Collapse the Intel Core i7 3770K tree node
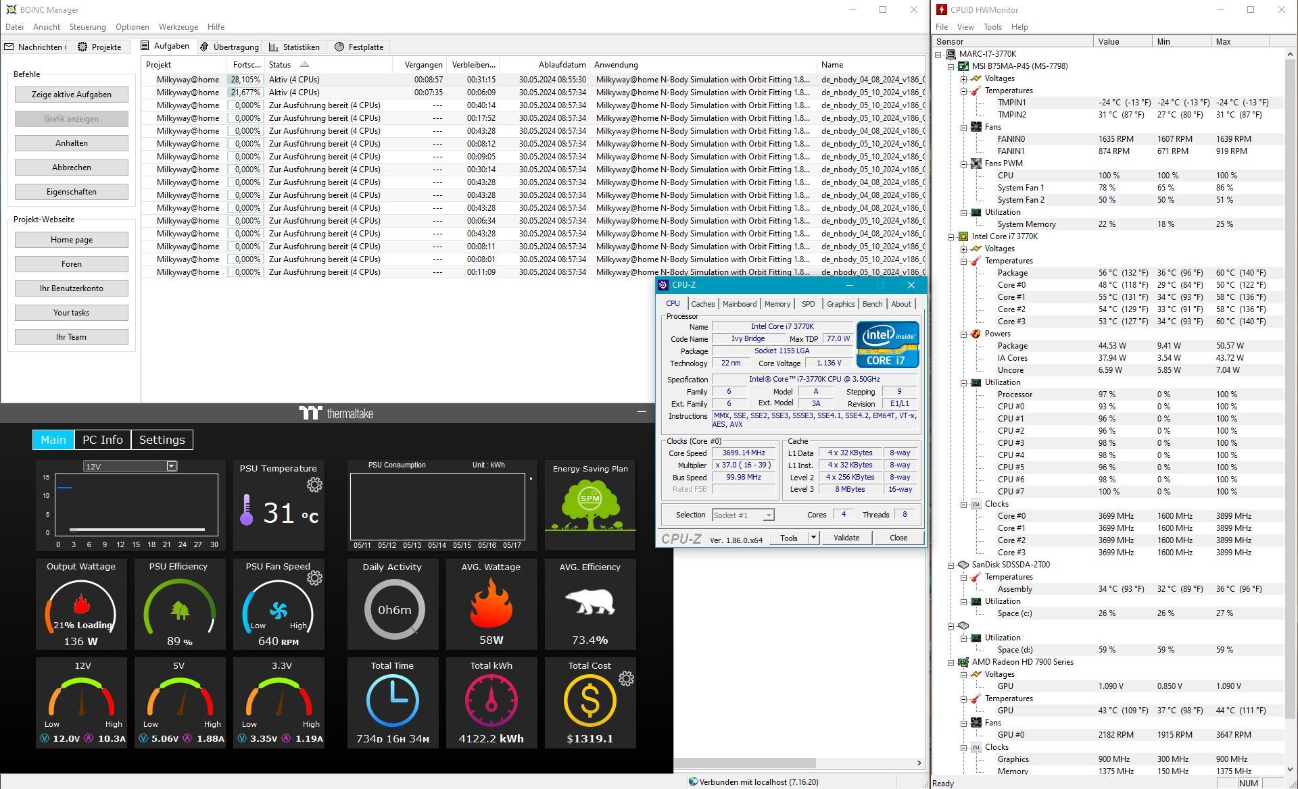 coord(951,236)
